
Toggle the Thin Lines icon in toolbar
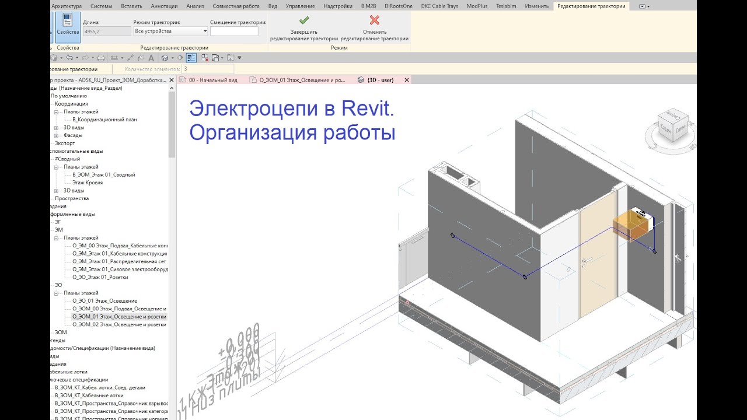[191, 58]
